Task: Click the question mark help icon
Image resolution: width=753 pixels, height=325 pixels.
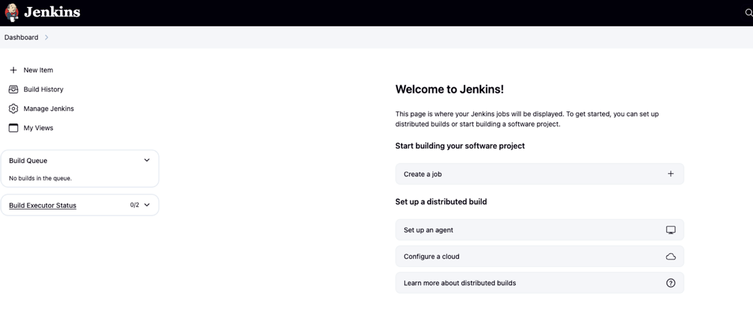Action: pyautogui.click(x=671, y=283)
